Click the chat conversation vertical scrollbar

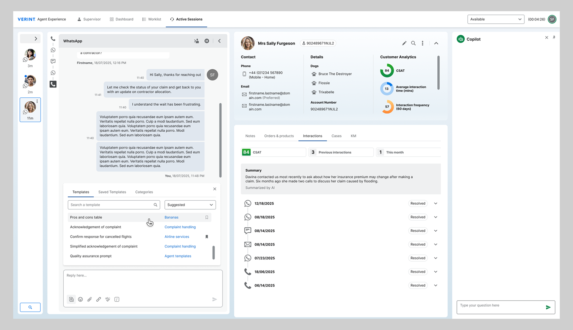click(x=220, y=140)
